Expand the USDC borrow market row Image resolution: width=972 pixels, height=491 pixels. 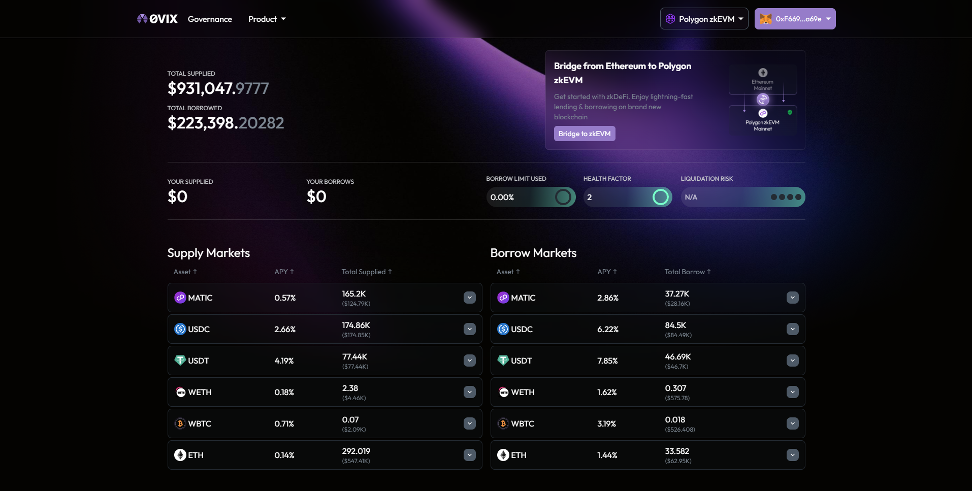[793, 329]
